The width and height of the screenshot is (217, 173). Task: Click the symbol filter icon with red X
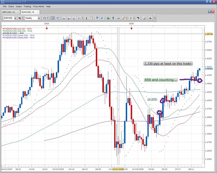click(x=19, y=18)
